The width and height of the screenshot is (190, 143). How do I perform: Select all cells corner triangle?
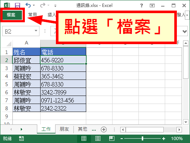(9, 44)
